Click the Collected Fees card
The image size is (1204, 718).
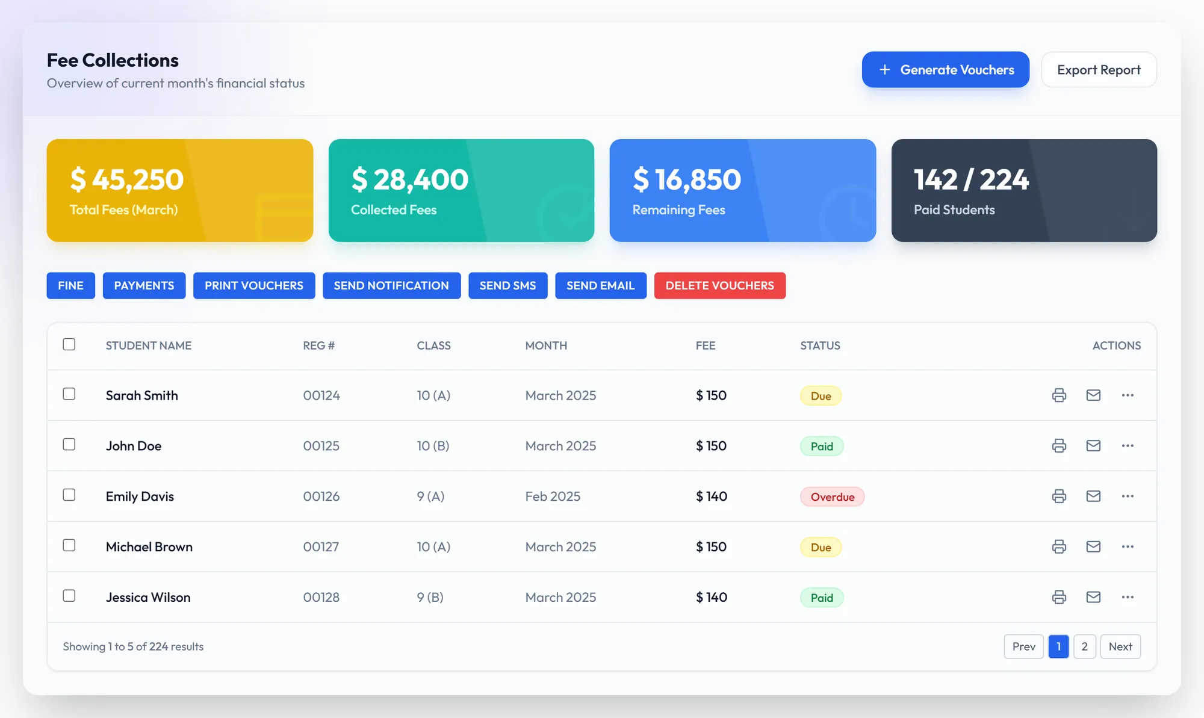(x=461, y=191)
